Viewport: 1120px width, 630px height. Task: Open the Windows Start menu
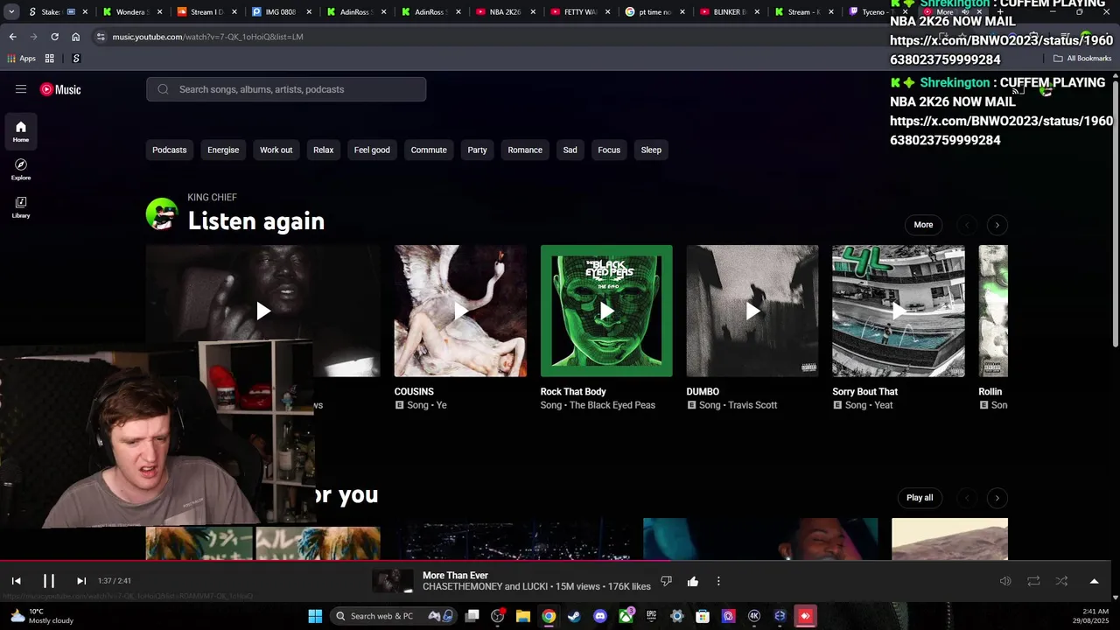coord(315,616)
